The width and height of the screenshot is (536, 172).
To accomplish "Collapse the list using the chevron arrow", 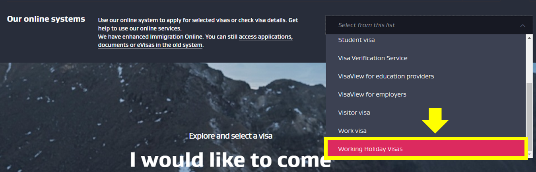I will coord(522,25).
